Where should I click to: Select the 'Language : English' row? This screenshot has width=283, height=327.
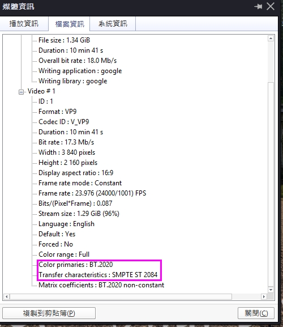tap(66, 224)
